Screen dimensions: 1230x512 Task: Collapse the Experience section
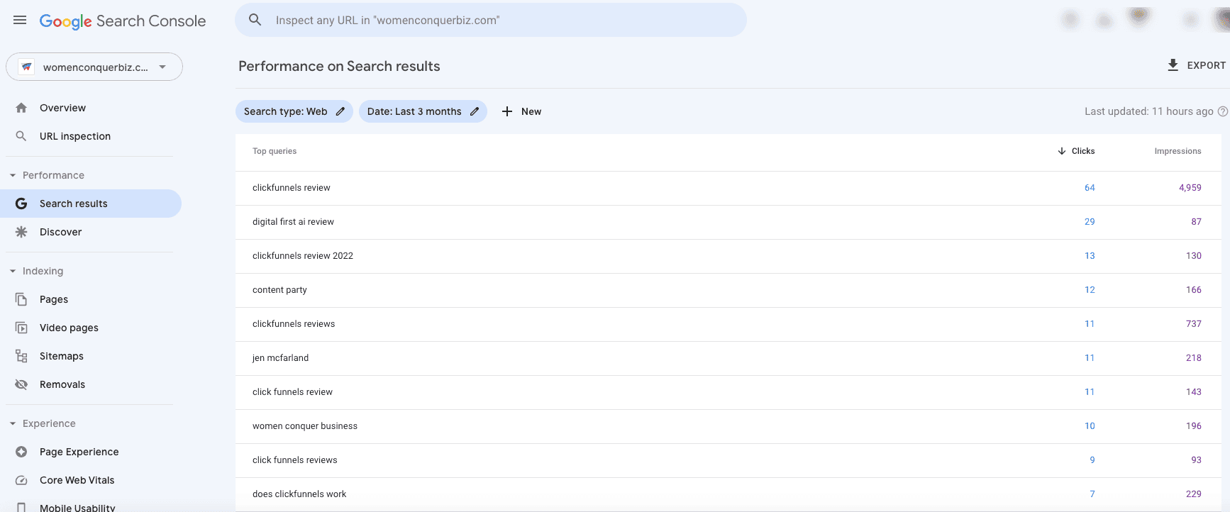coord(13,423)
